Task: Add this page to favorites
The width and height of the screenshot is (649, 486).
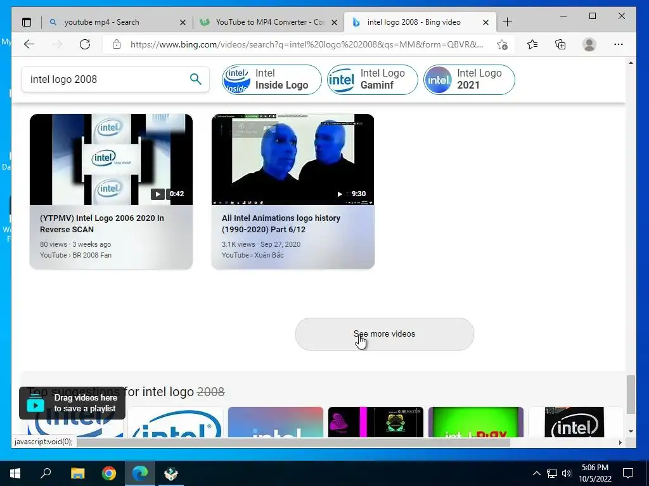Action: point(502,44)
